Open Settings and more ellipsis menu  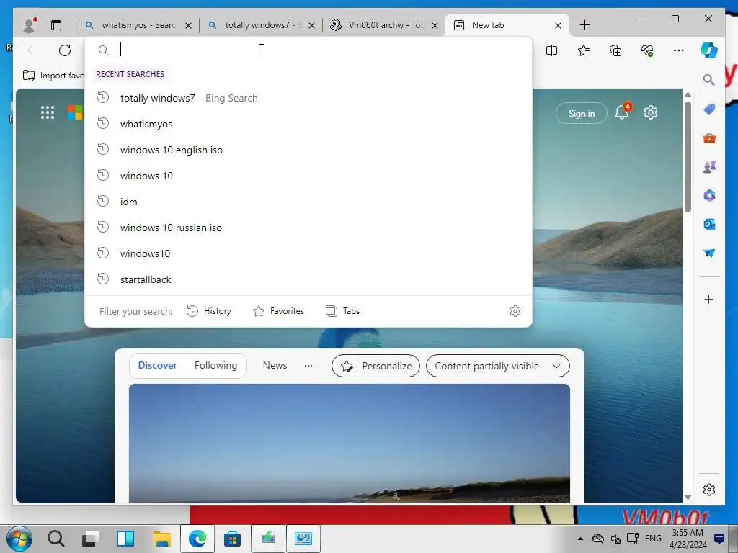click(679, 50)
